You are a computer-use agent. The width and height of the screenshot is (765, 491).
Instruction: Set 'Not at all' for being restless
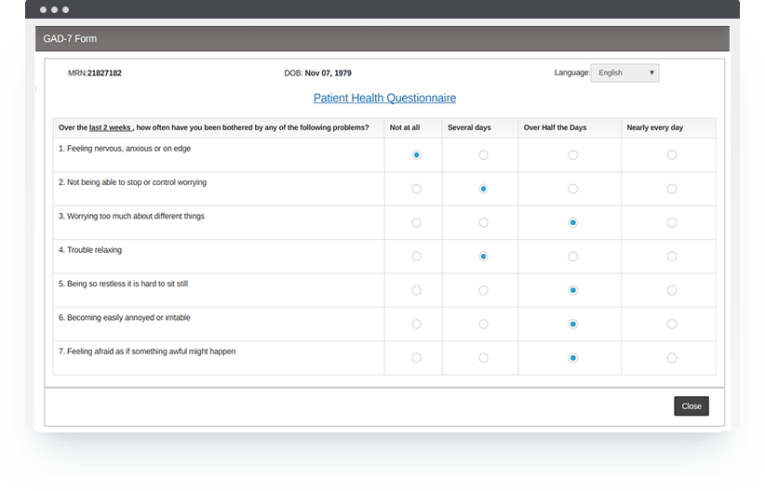(416, 291)
